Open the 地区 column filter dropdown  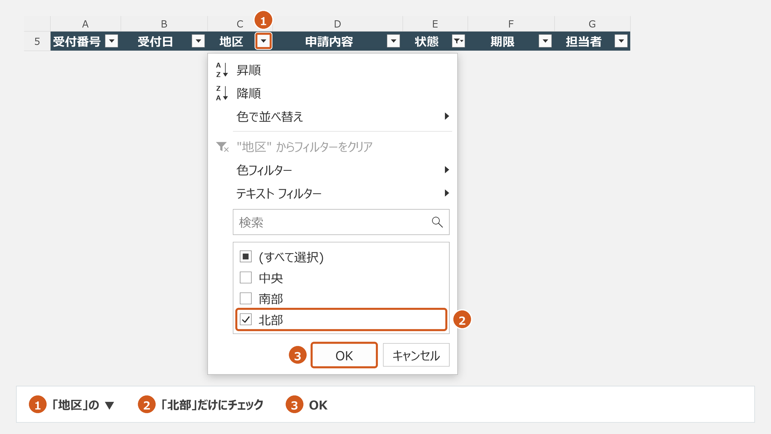[x=263, y=41]
